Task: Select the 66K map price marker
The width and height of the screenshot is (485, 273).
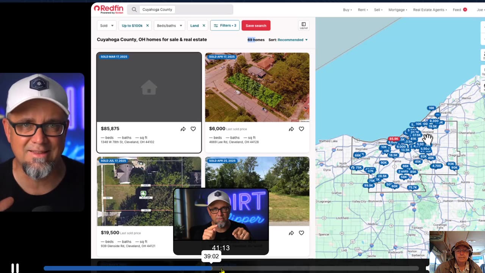Action: [405, 166]
